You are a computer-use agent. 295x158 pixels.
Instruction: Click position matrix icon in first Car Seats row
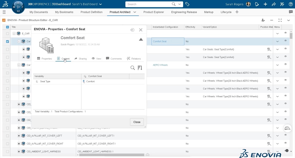coord(269,49)
